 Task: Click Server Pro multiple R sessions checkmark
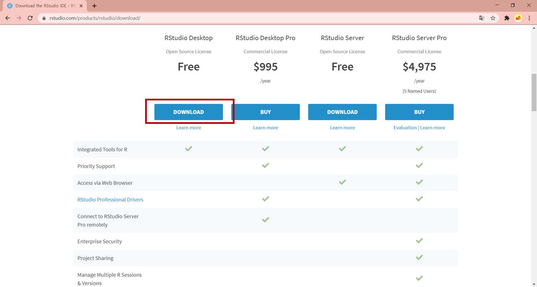419,278
